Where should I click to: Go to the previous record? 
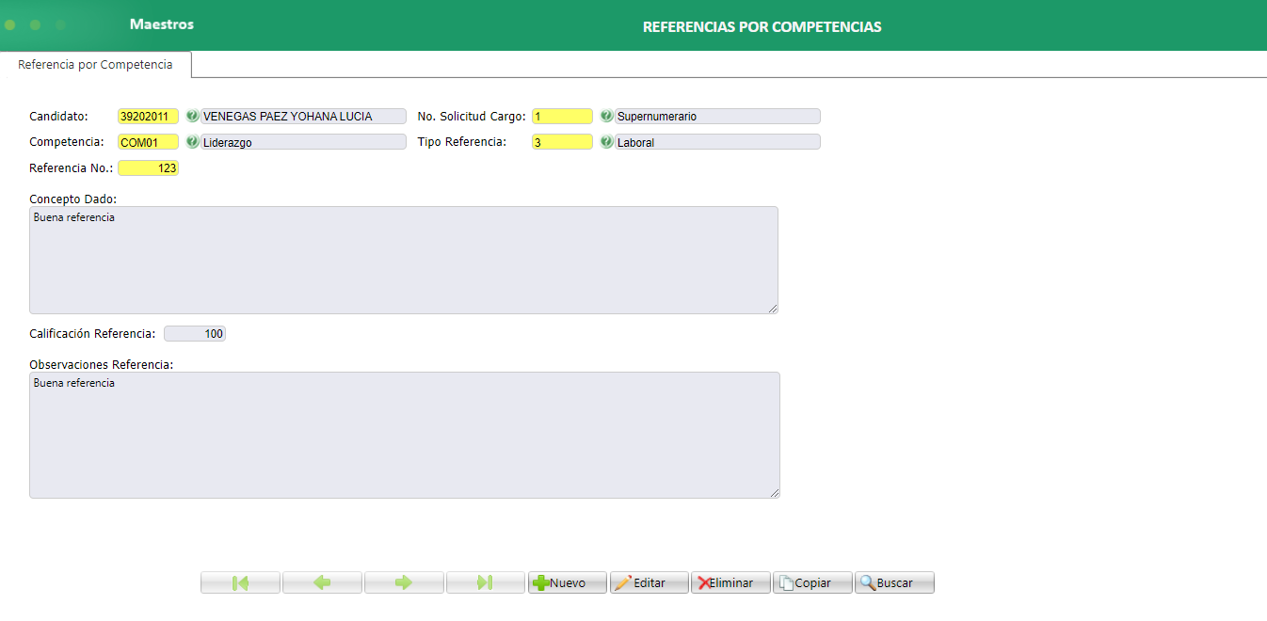[x=322, y=582]
